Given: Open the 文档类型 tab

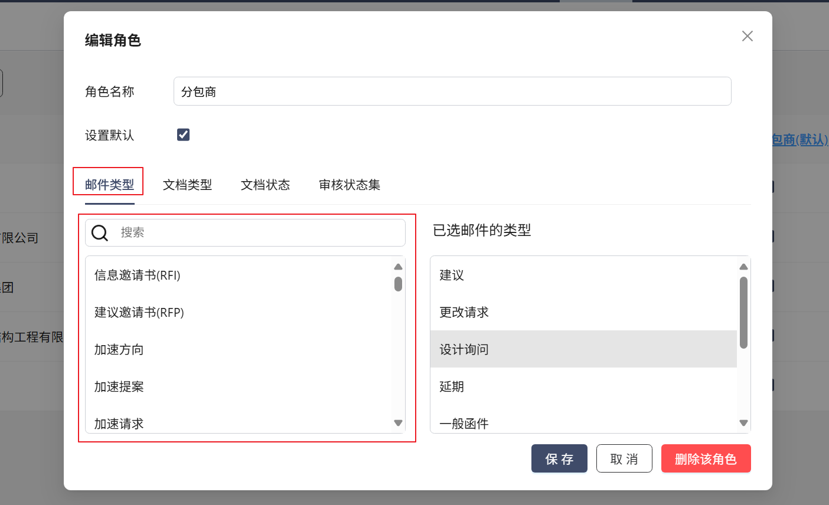Looking at the screenshot, I should (187, 185).
